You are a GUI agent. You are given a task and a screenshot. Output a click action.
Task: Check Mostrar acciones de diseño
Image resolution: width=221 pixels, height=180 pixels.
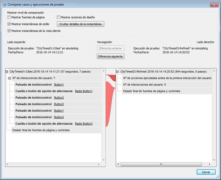(x=58, y=17)
